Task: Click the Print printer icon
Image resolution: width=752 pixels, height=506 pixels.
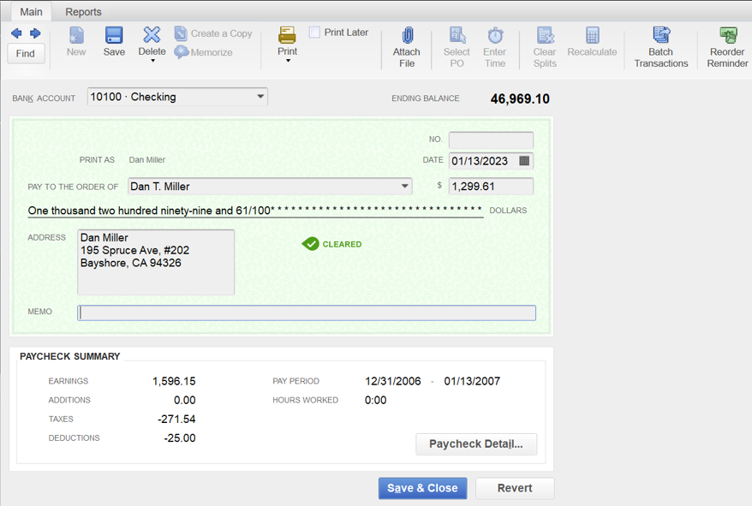Action: pyautogui.click(x=287, y=35)
